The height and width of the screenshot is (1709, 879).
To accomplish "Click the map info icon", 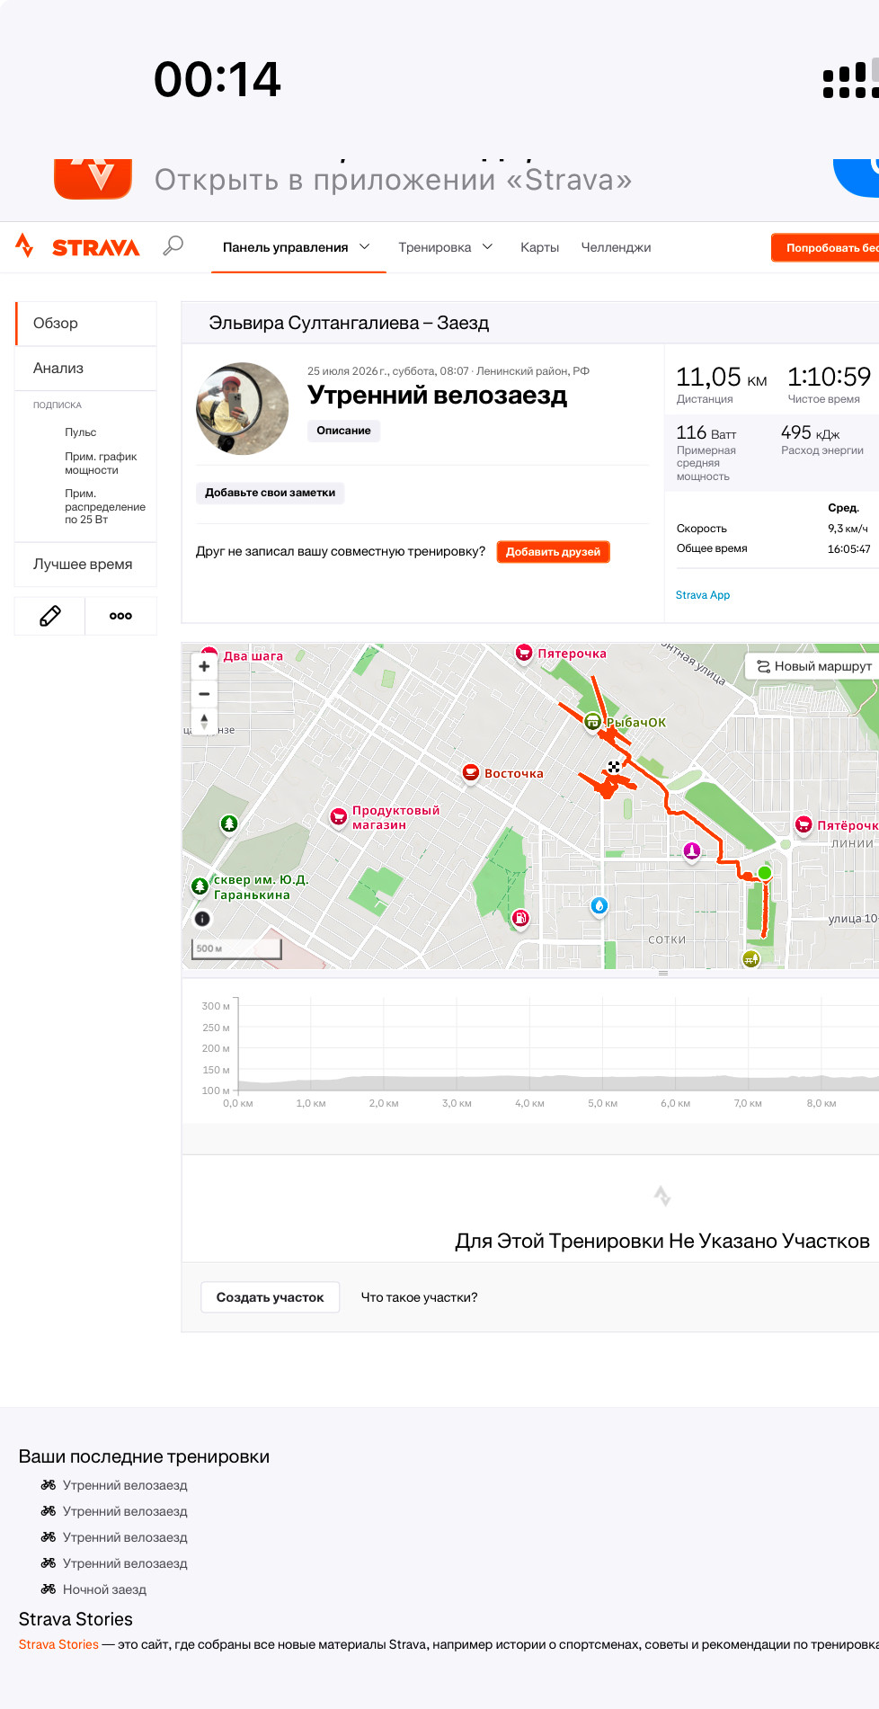I will pos(202,919).
